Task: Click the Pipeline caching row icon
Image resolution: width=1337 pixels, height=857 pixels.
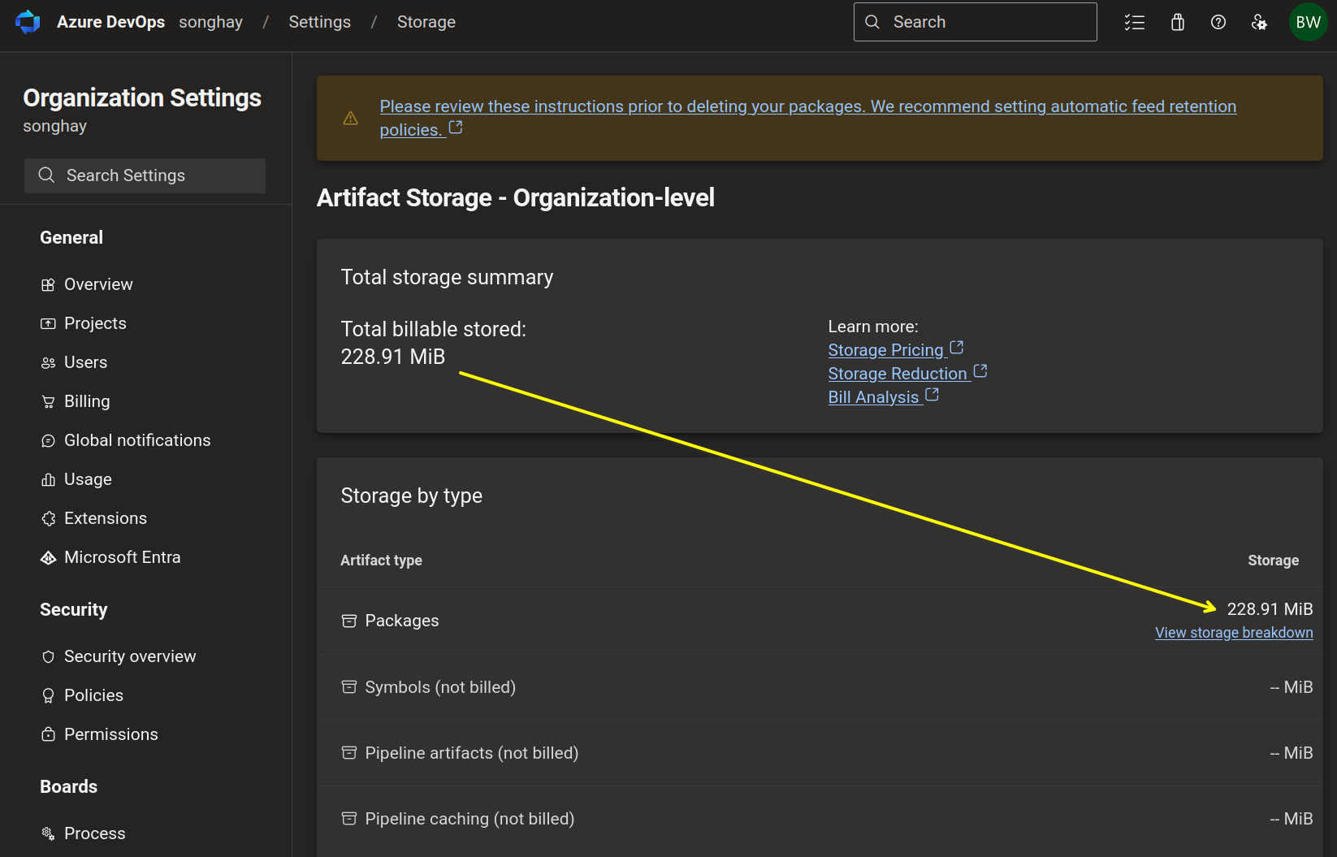Action: click(x=349, y=819)
